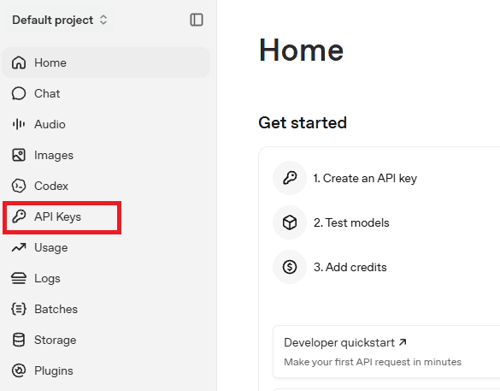The height and width of the screenshot is (391, 500).
Task: Open the Default project switcher
Action: tap(60, 20)
